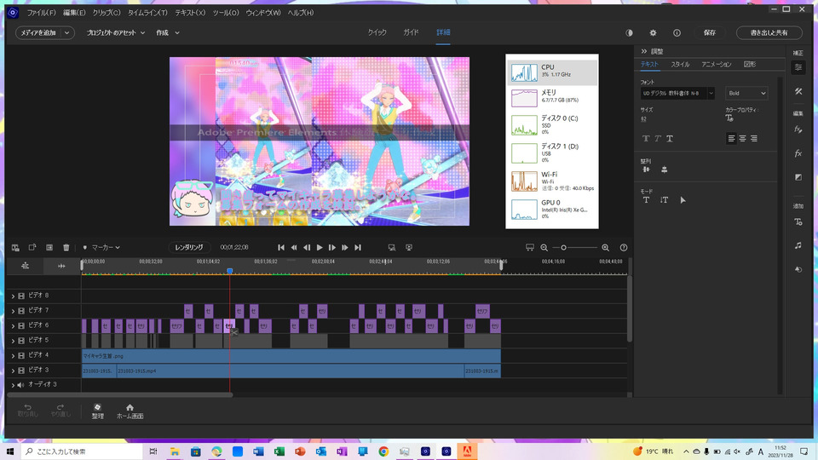818x460 pixels.
Task: Click the メディアを追加 button
Action: 45,32
